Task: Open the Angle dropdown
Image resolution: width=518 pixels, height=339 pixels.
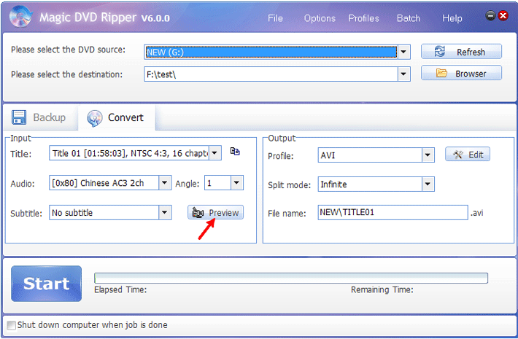Action: click(236, 182)
